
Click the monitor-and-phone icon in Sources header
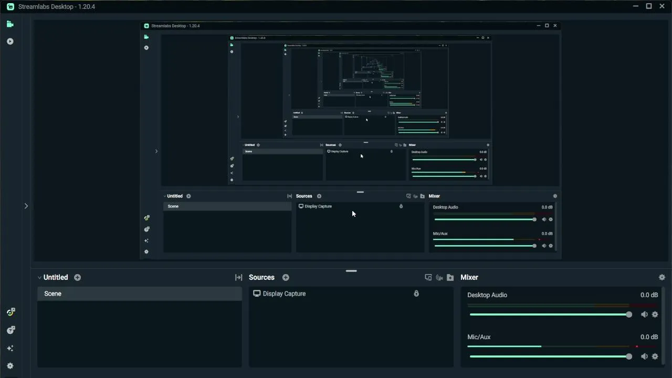point(428,277)
